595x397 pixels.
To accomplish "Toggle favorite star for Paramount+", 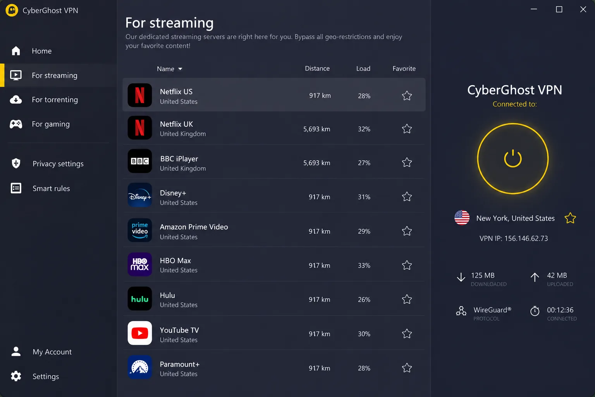I will coord(407,368).
